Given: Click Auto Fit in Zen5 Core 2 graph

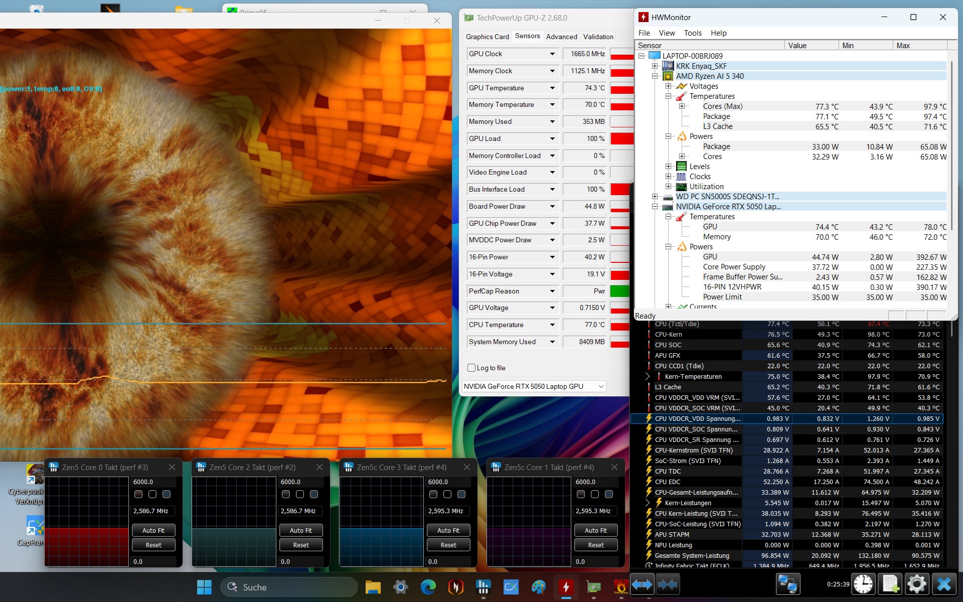Looking at the screenshot, I should (x=301, y=530).
